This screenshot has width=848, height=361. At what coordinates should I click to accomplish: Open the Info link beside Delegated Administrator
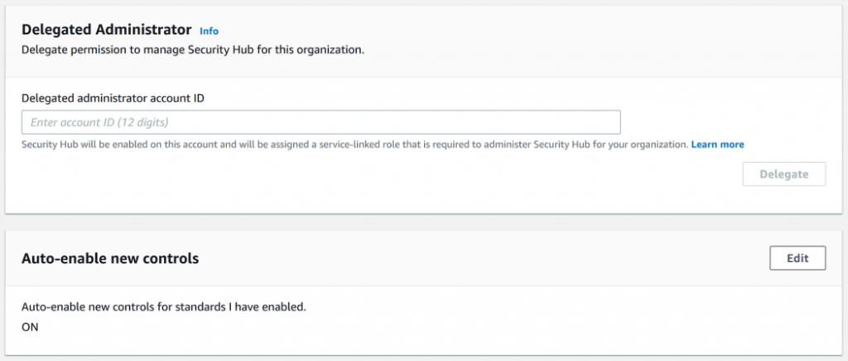210,31
